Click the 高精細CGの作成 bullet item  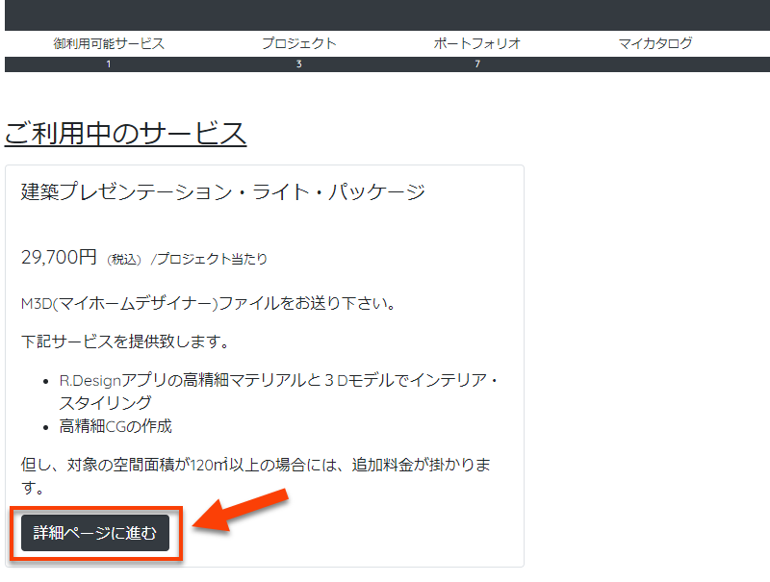pyautogui.click(x=115, y=426)
